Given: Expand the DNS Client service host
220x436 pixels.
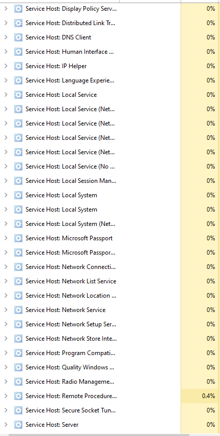Looking at the screenshot, I should point(6,37).
